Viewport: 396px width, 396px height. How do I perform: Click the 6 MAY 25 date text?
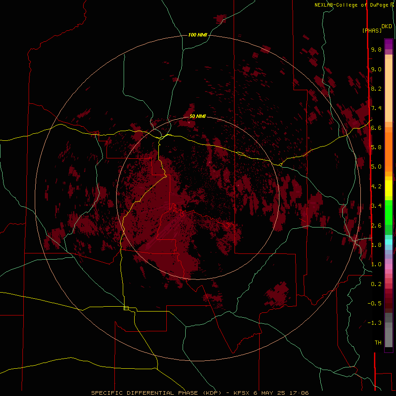(x=270, y=393)
